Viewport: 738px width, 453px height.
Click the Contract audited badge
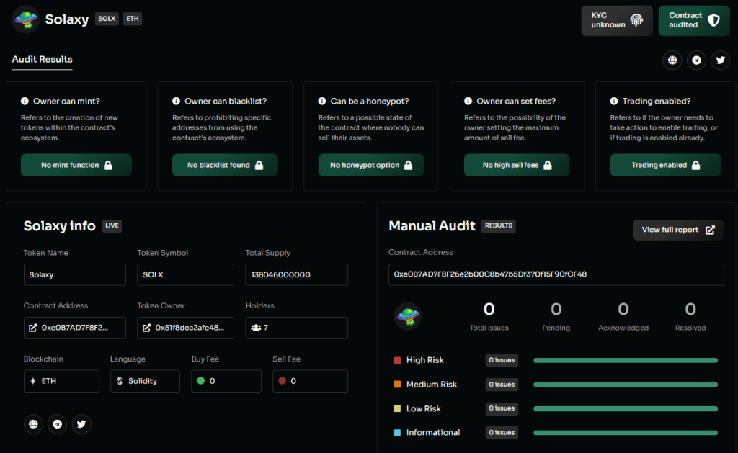pyautogui.click(x=693, y=20)
